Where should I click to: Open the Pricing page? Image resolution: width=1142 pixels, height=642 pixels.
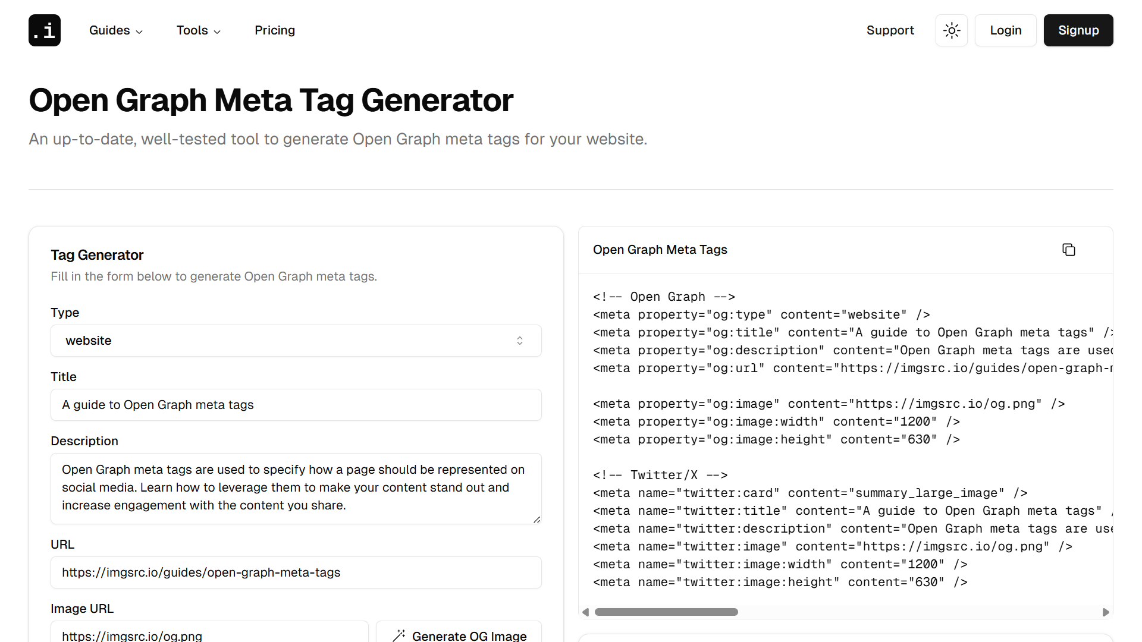pyautogui.click(x=275, y=30)
